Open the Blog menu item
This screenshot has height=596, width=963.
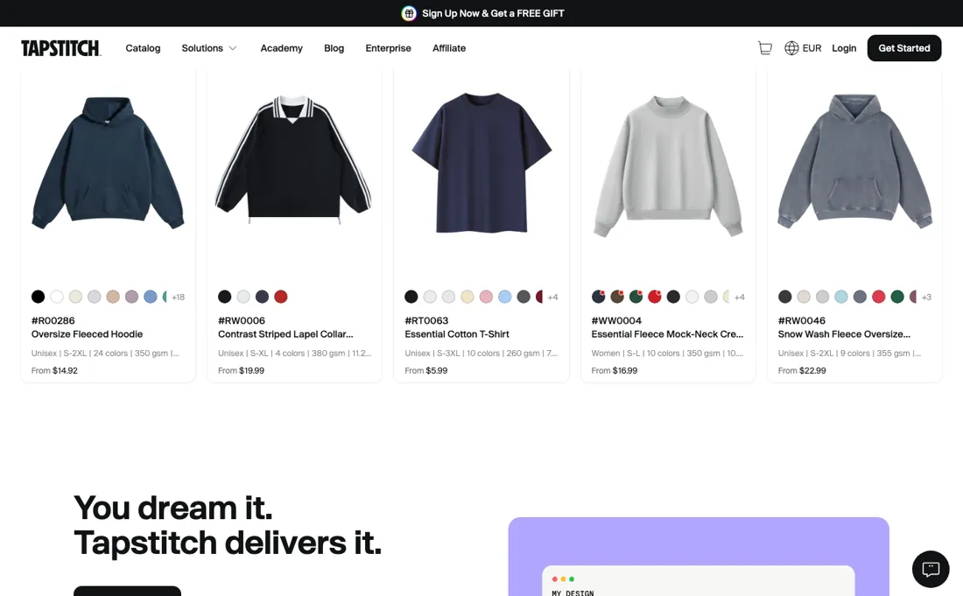[x=334, y=48]
